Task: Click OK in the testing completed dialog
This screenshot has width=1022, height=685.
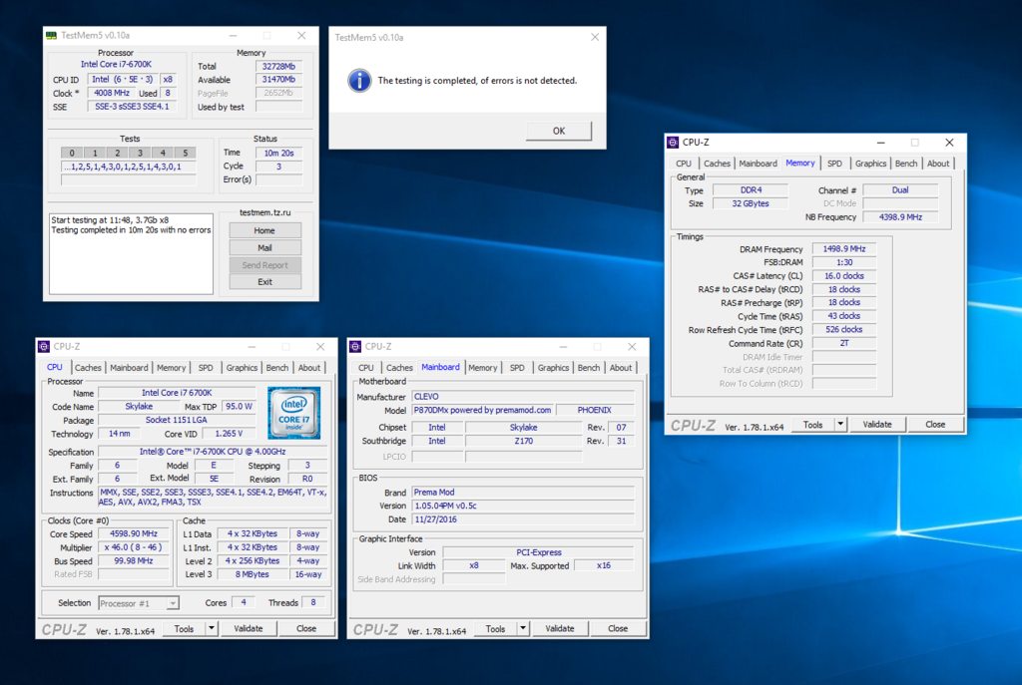Action: point(559,131)
